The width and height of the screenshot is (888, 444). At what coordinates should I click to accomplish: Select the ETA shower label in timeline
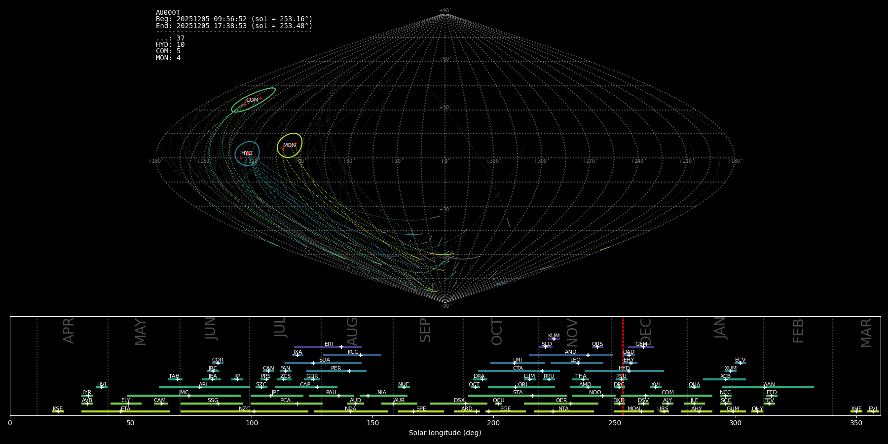point(126,409)
